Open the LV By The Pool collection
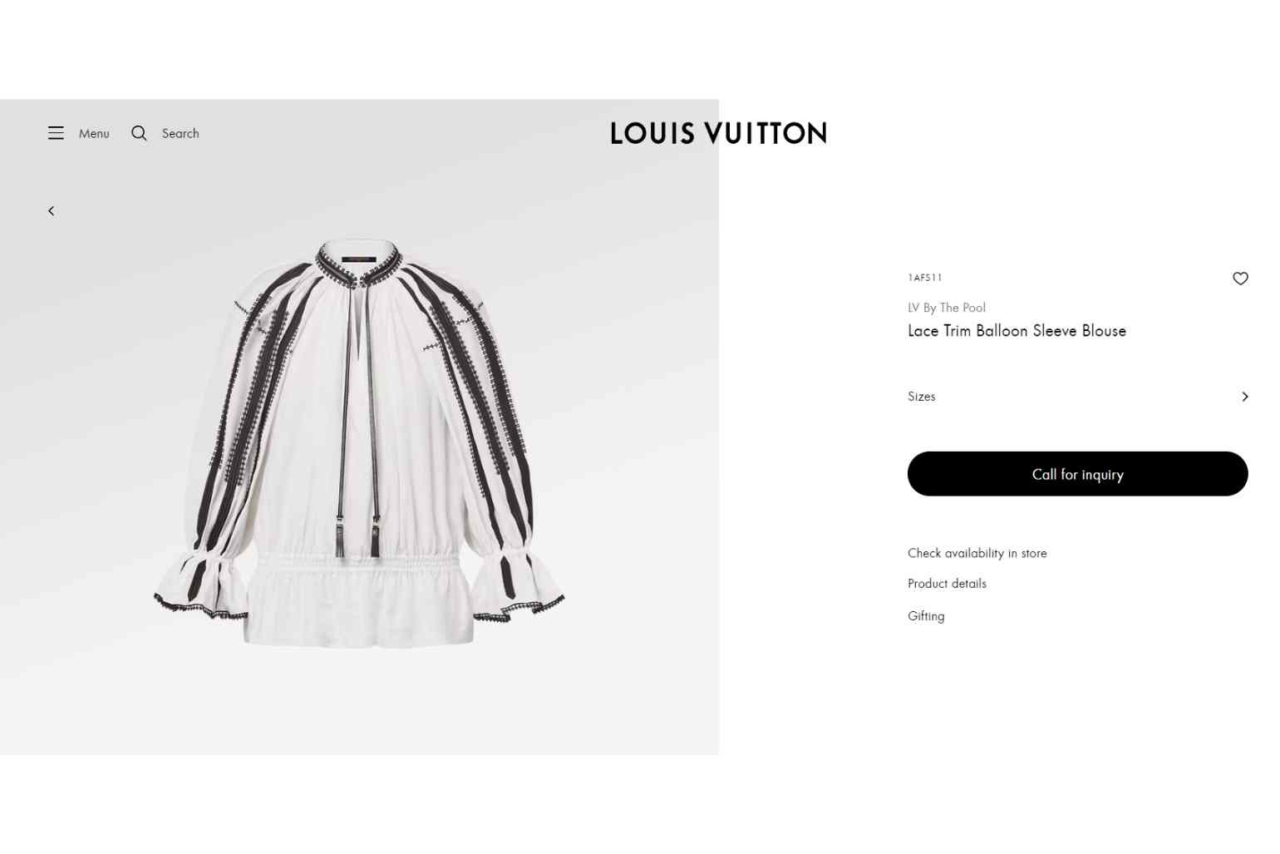The width and height of the screenshot is (1280, 854). pyautogui.click(x=947, y=308)
